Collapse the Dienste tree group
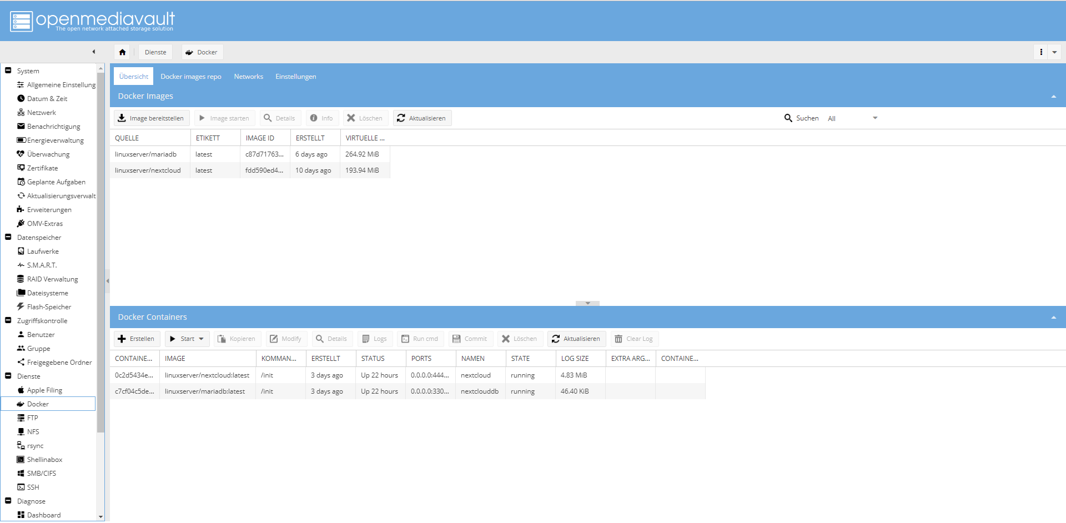Screen dimensions: 1066x523 [x=8, y=376]
